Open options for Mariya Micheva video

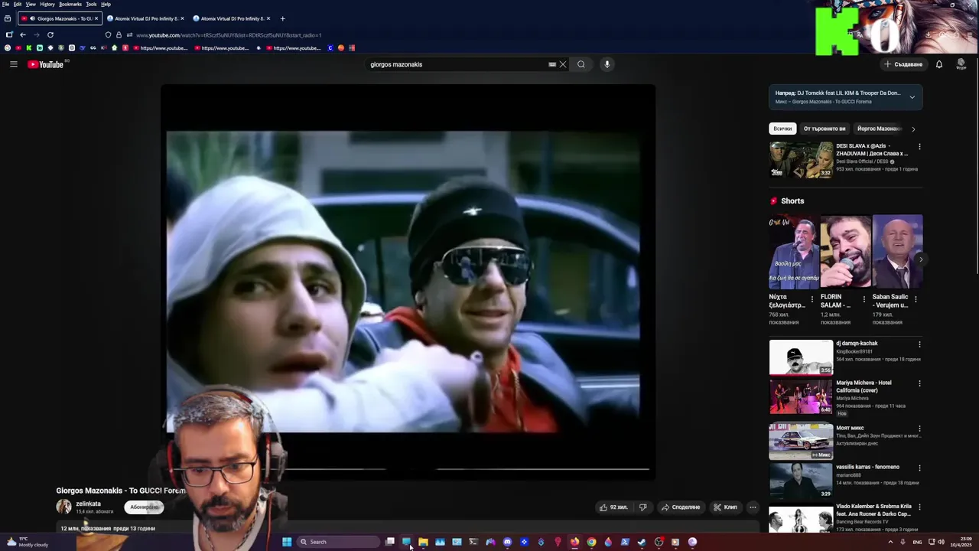pyautogui.click(x=919, y=383)
